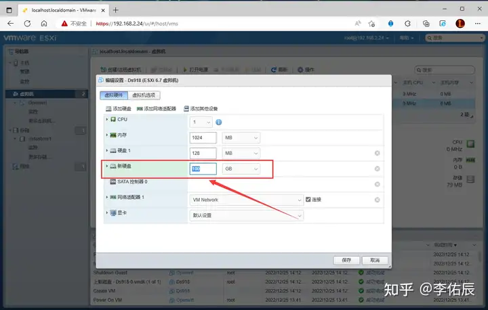Image resolution: width=488 pixels, height=310 pixels.
Task: Open the memory MB unit dropdown
Action: (x=241, y=137)
